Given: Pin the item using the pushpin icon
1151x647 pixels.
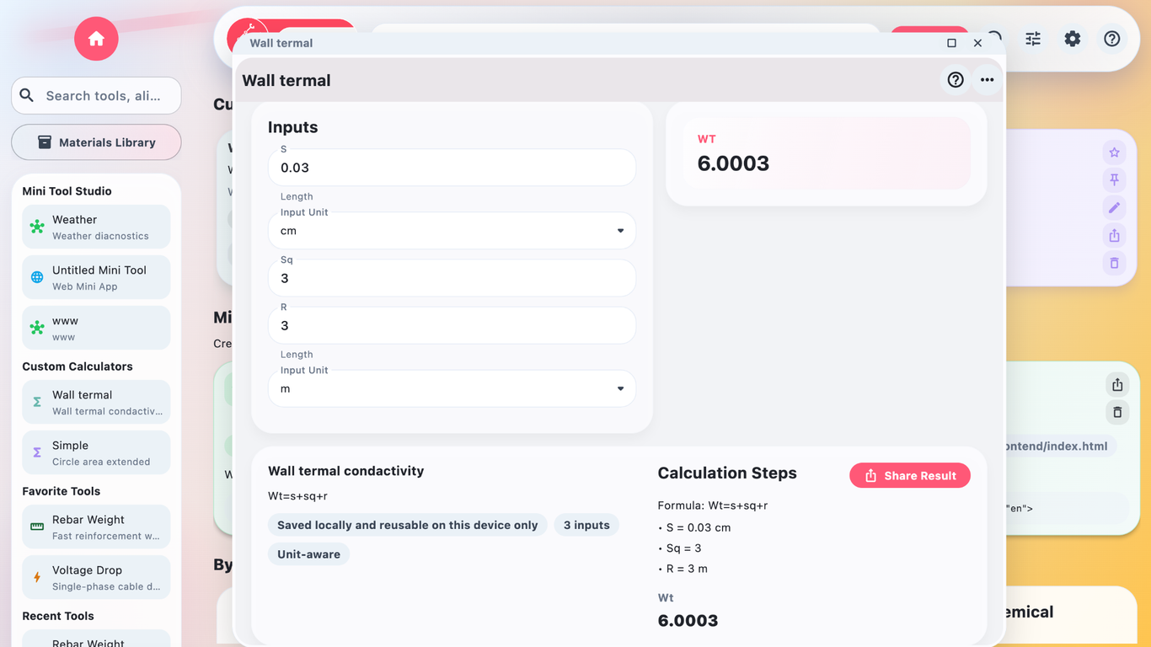Looking at the screenshot, I should pyautogui.click(x=1114, y=179).
